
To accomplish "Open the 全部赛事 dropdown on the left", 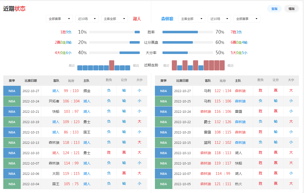I will click(59, 18).
